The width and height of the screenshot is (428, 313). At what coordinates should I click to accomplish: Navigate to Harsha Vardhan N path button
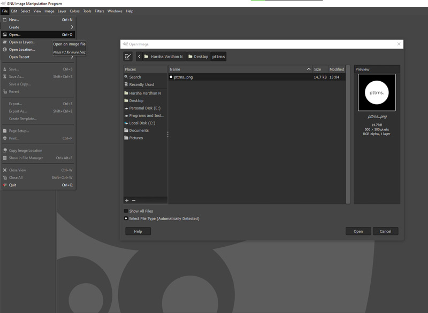tap(165, 57)
